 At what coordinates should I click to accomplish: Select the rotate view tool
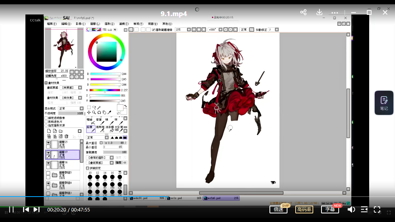(x=99, y=113)
